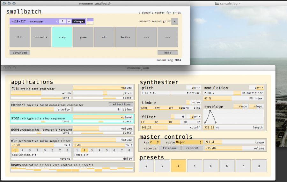Adjust FM multiplier slider
The height and width of the screenshot is (182, 287).
[x=233, y=93]
